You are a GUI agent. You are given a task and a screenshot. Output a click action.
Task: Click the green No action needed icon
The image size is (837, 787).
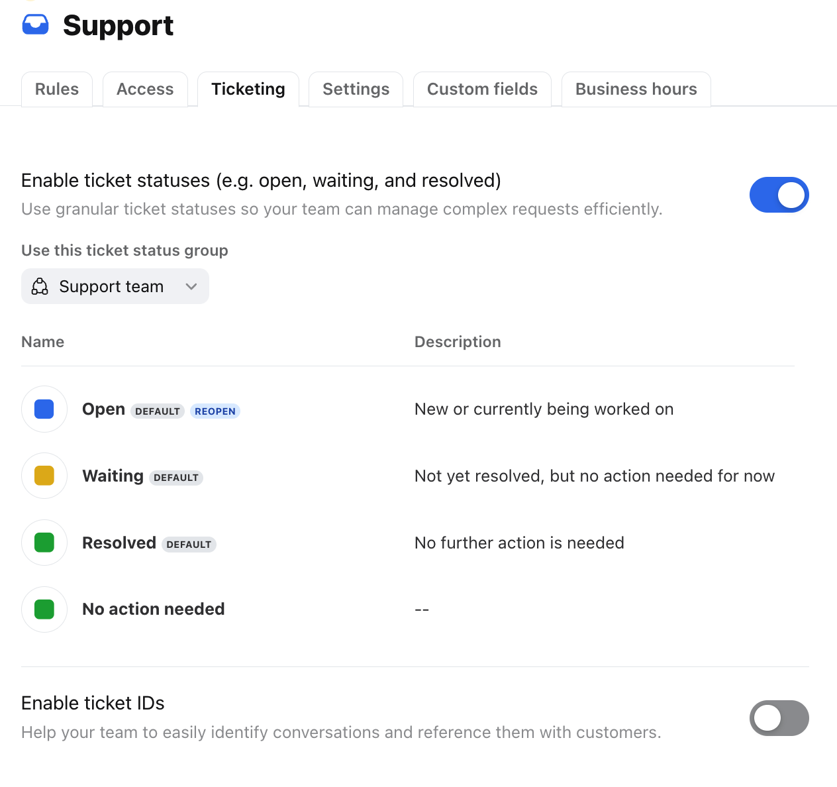[44, 609]
